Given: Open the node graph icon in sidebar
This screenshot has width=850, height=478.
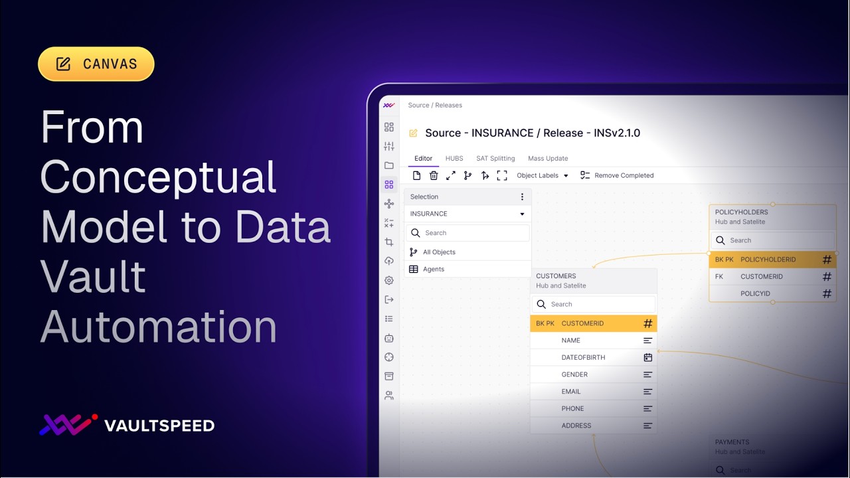Looking at the screenshot, I should tap(389, 204).
